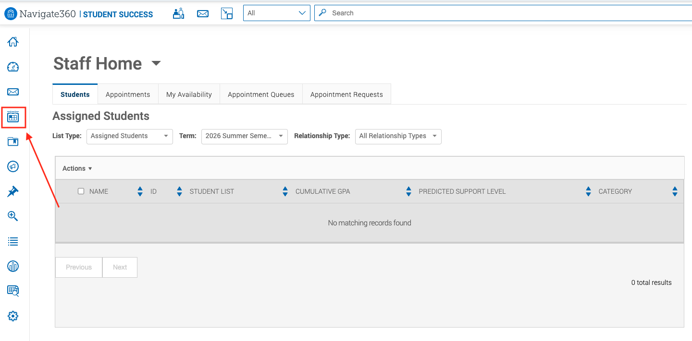Expand the Staff Home title dropdown arrow
The width and height of the screenshot is (692, 341).
156,63
